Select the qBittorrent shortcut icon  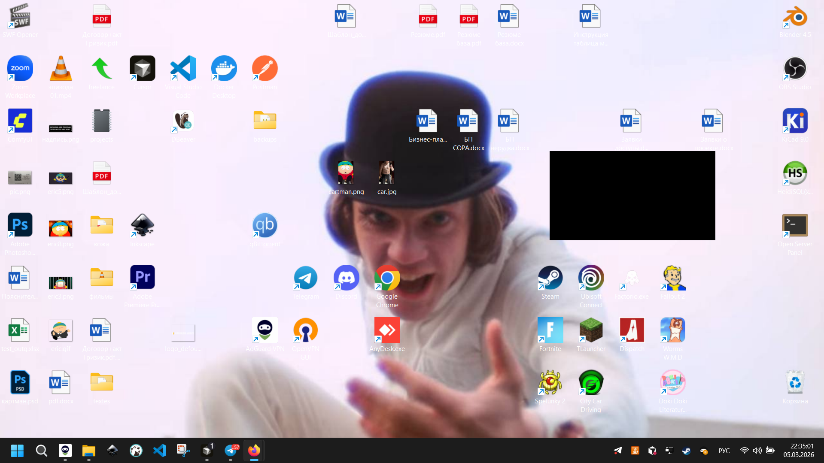click(x=265, y=226)
